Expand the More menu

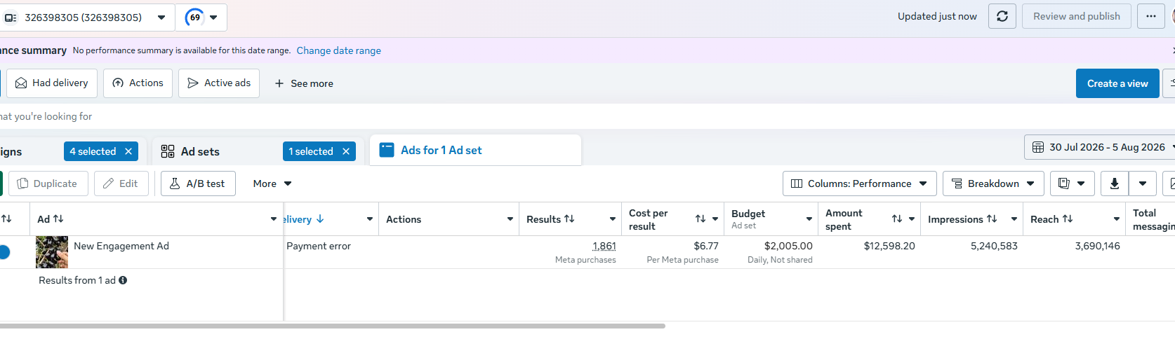[272, 184]
